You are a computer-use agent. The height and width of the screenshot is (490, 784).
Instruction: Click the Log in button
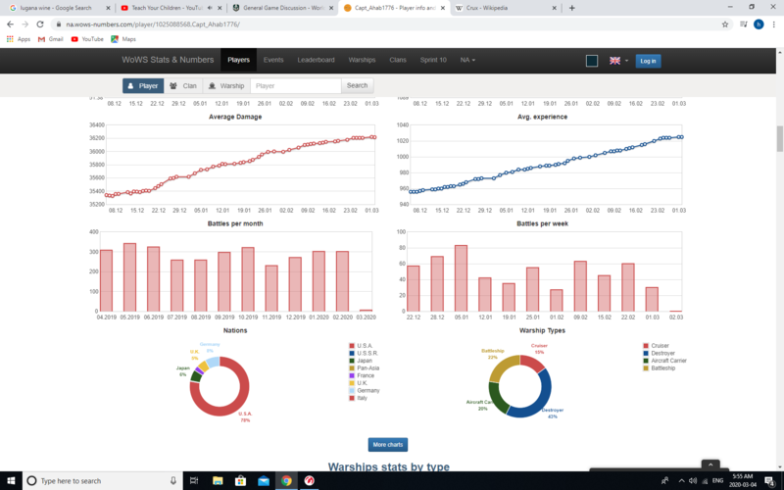[x=648, y=61]
